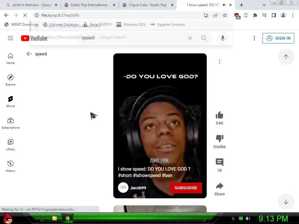The width and height of the screenshot is (299, 224).
Task: Open Malware Database bookmark
Action: coord(60,24)
